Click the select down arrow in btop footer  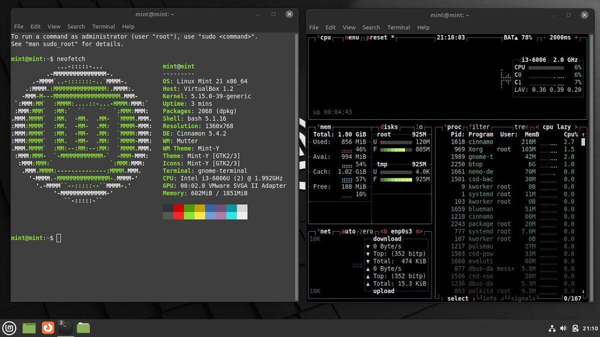pos(474,299)
